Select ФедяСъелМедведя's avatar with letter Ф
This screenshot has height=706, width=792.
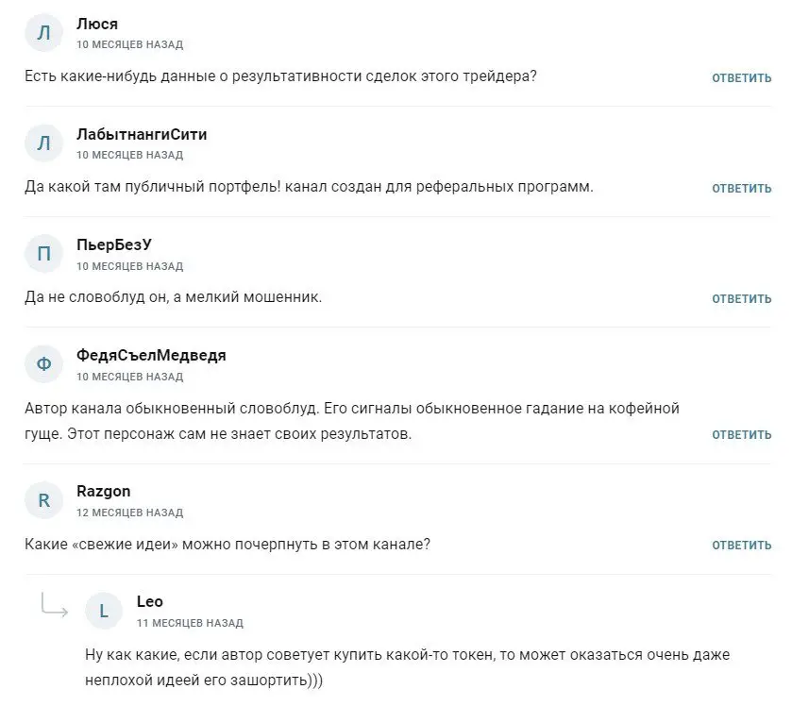tap(44, 364)
